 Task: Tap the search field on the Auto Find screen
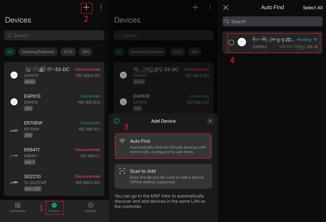click(x=272, y=21)
